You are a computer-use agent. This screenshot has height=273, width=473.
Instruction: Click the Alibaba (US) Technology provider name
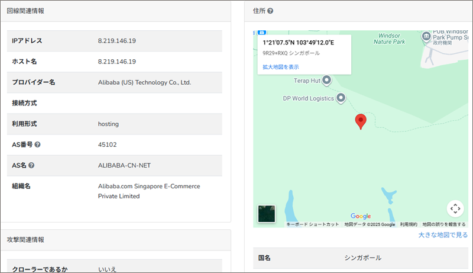pyautogui.click(x=144, y=82)
